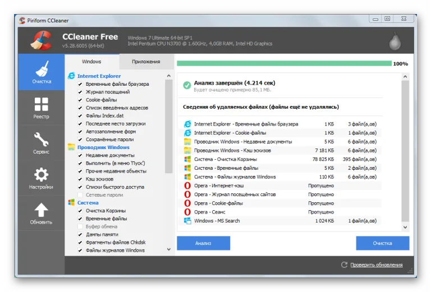Follow the Проверить обновления link
431x292 pixels.
tap(377, 265)
